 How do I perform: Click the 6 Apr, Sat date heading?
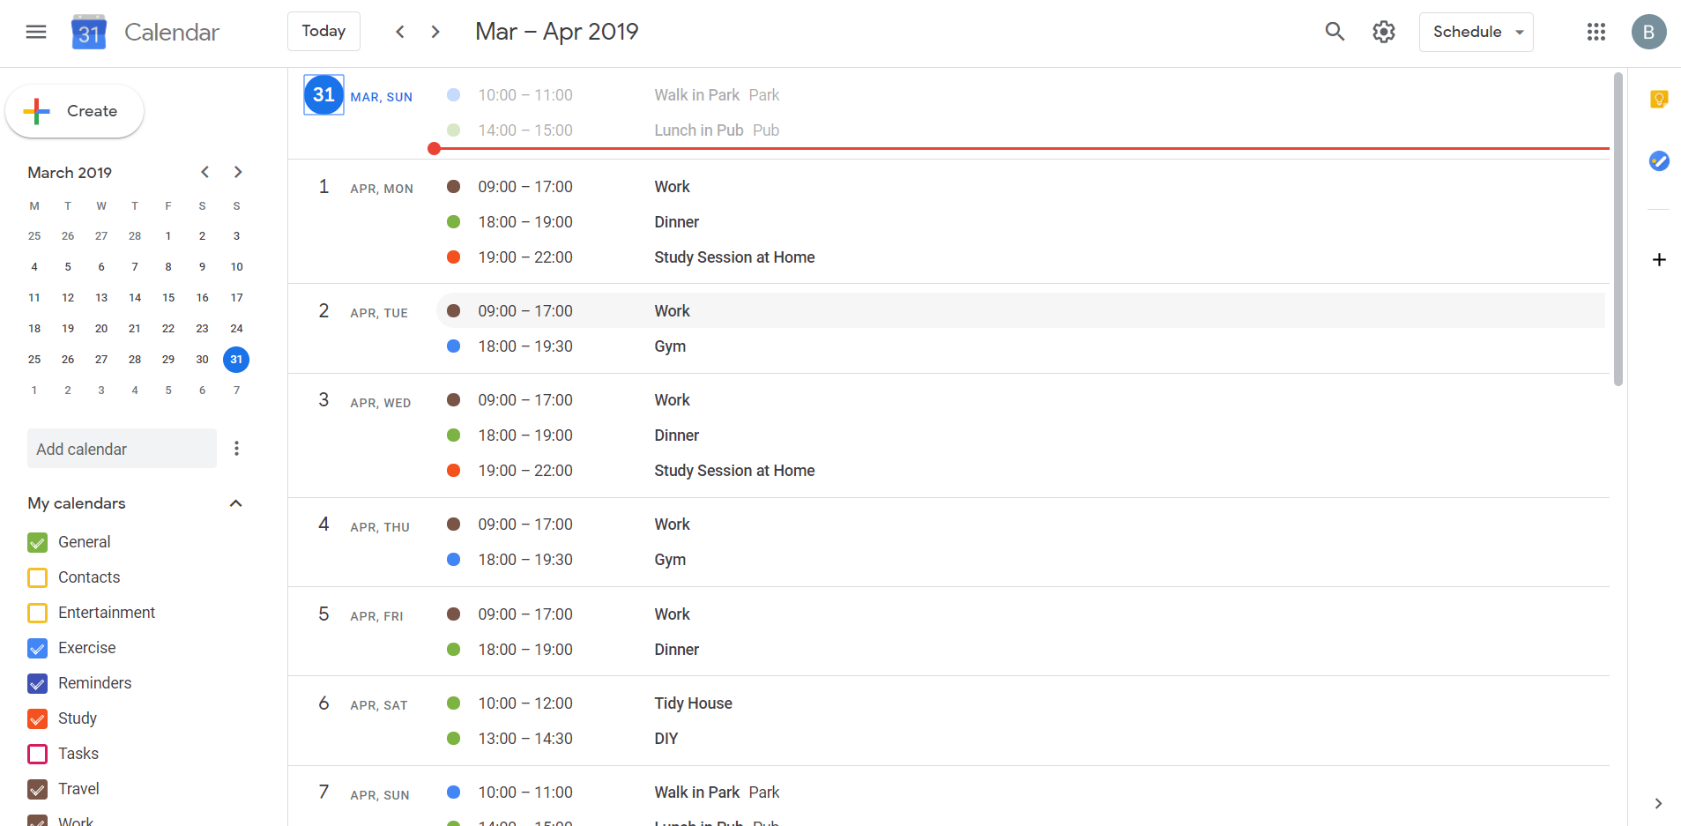[362, 703]
